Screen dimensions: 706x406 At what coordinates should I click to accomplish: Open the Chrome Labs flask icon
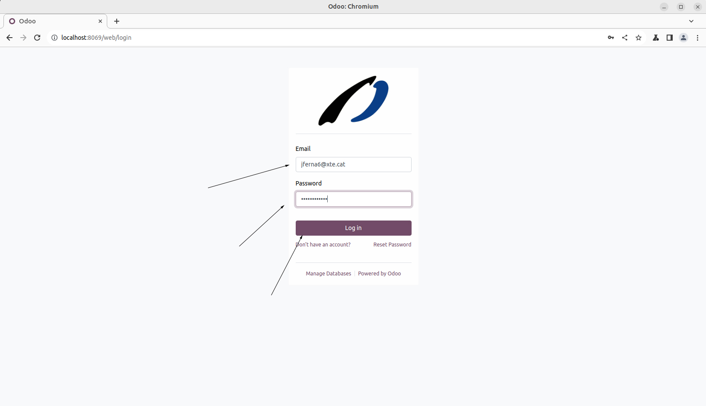(x=656, y=38)
